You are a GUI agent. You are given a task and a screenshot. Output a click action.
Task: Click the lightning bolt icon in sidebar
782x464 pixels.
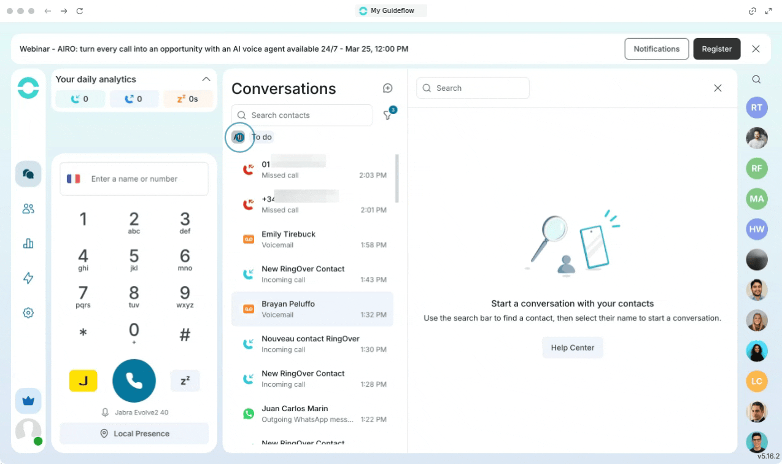pyautogui.click(x=28, y=278)
